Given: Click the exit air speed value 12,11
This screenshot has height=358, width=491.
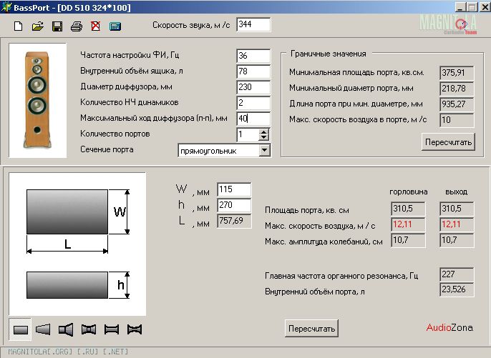Looking at the screenshot, I should (457, 224).
